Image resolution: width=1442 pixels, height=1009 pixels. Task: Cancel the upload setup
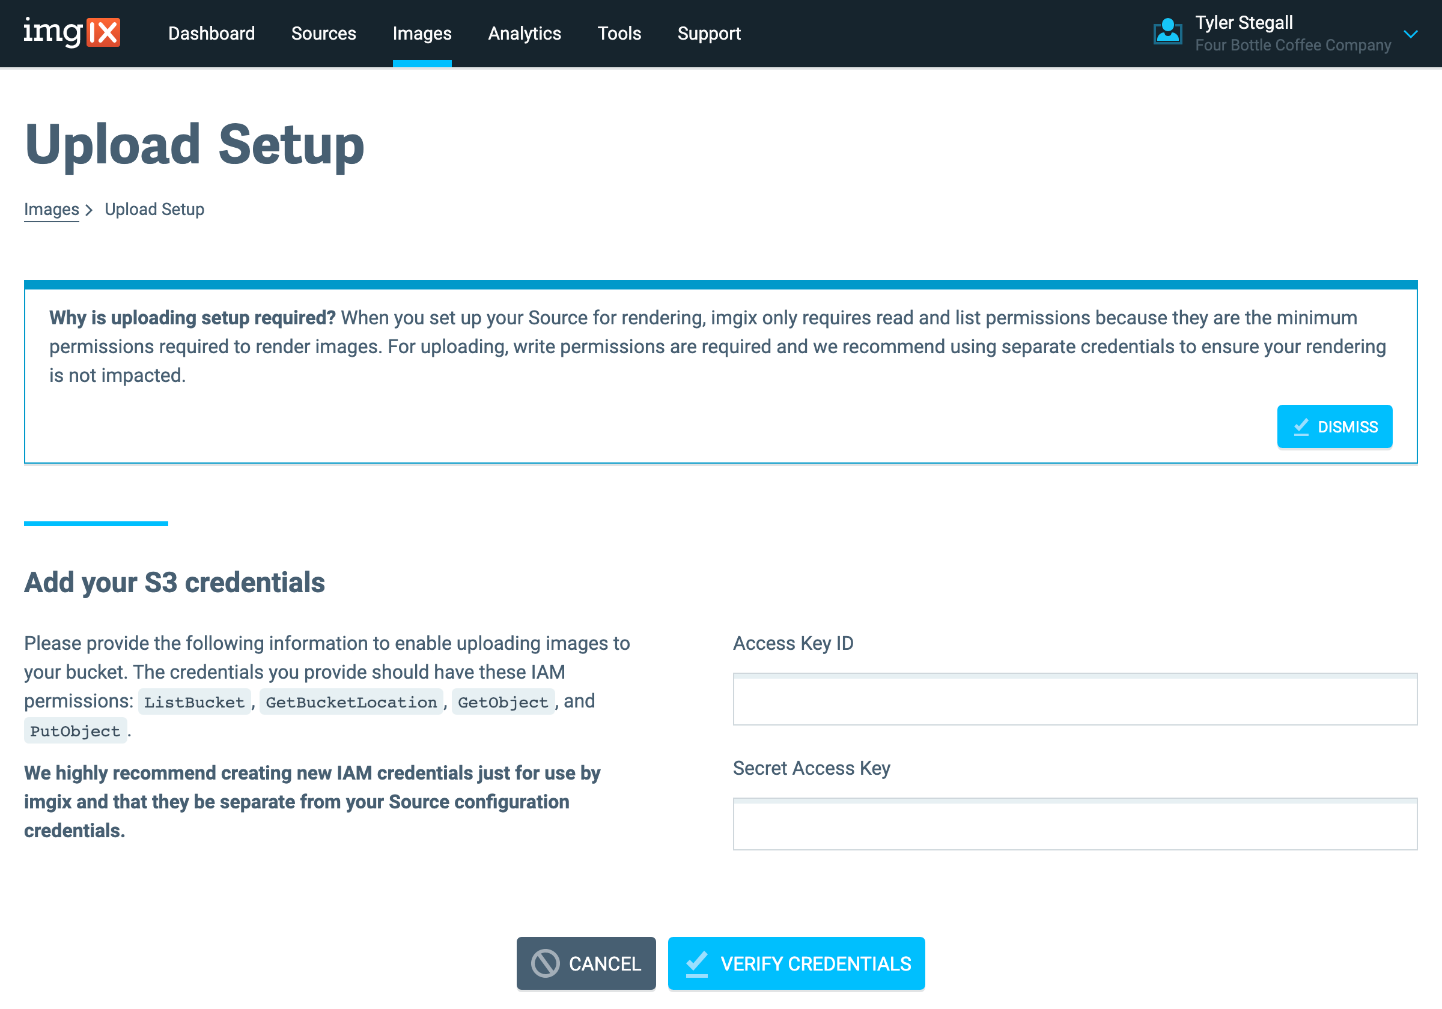coord(586,963)
